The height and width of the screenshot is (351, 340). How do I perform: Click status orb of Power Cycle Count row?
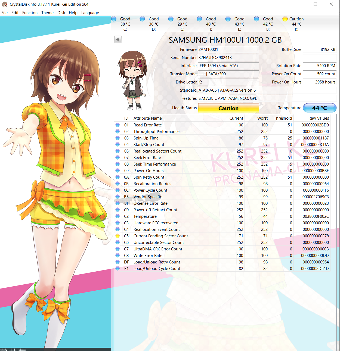click(118, 190)
